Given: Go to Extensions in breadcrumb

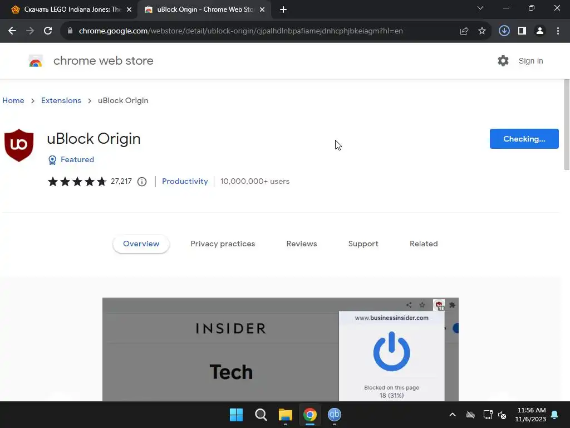Looking at the screenshot, I should (61, 100).
